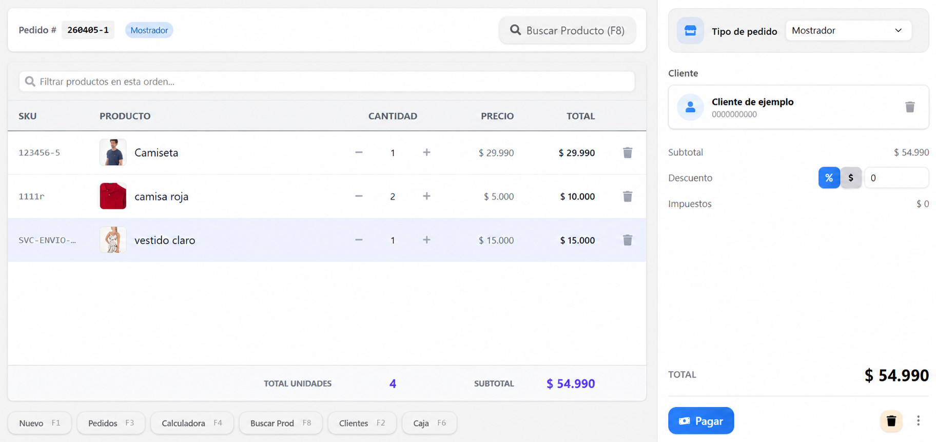Focus the Filtrar productos en esta orden field
Image resolution: width=936 pixels, height=442 pixels.
point(327,82)
